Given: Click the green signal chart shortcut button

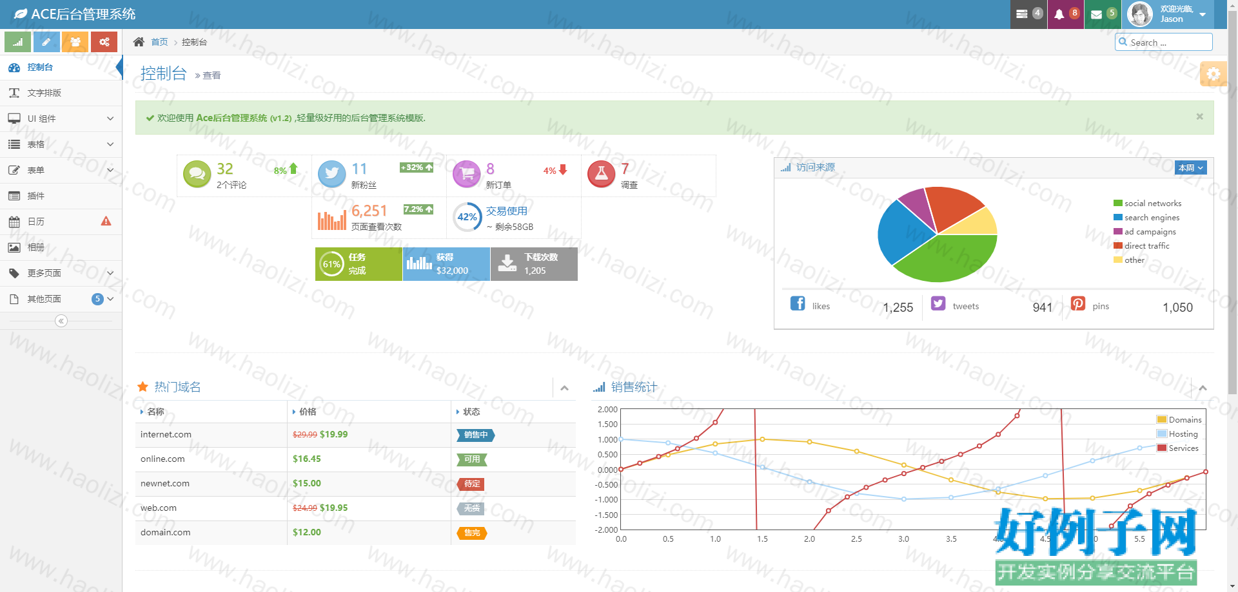Looking at the screenshot, I should pos(18,42).
